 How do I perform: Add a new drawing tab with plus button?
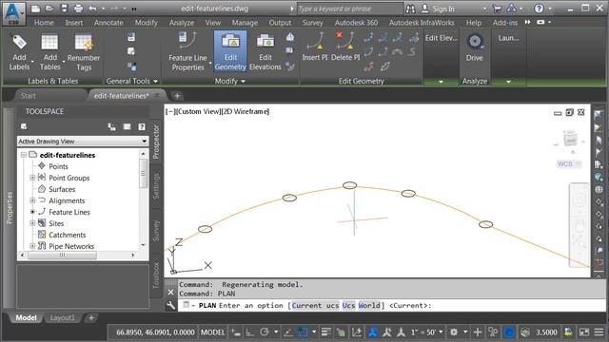pyautogui.click(x=177, y=96)
